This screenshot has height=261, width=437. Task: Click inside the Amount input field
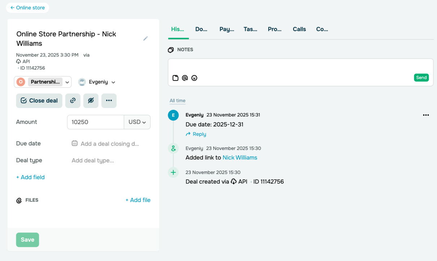tap(95, 122)
